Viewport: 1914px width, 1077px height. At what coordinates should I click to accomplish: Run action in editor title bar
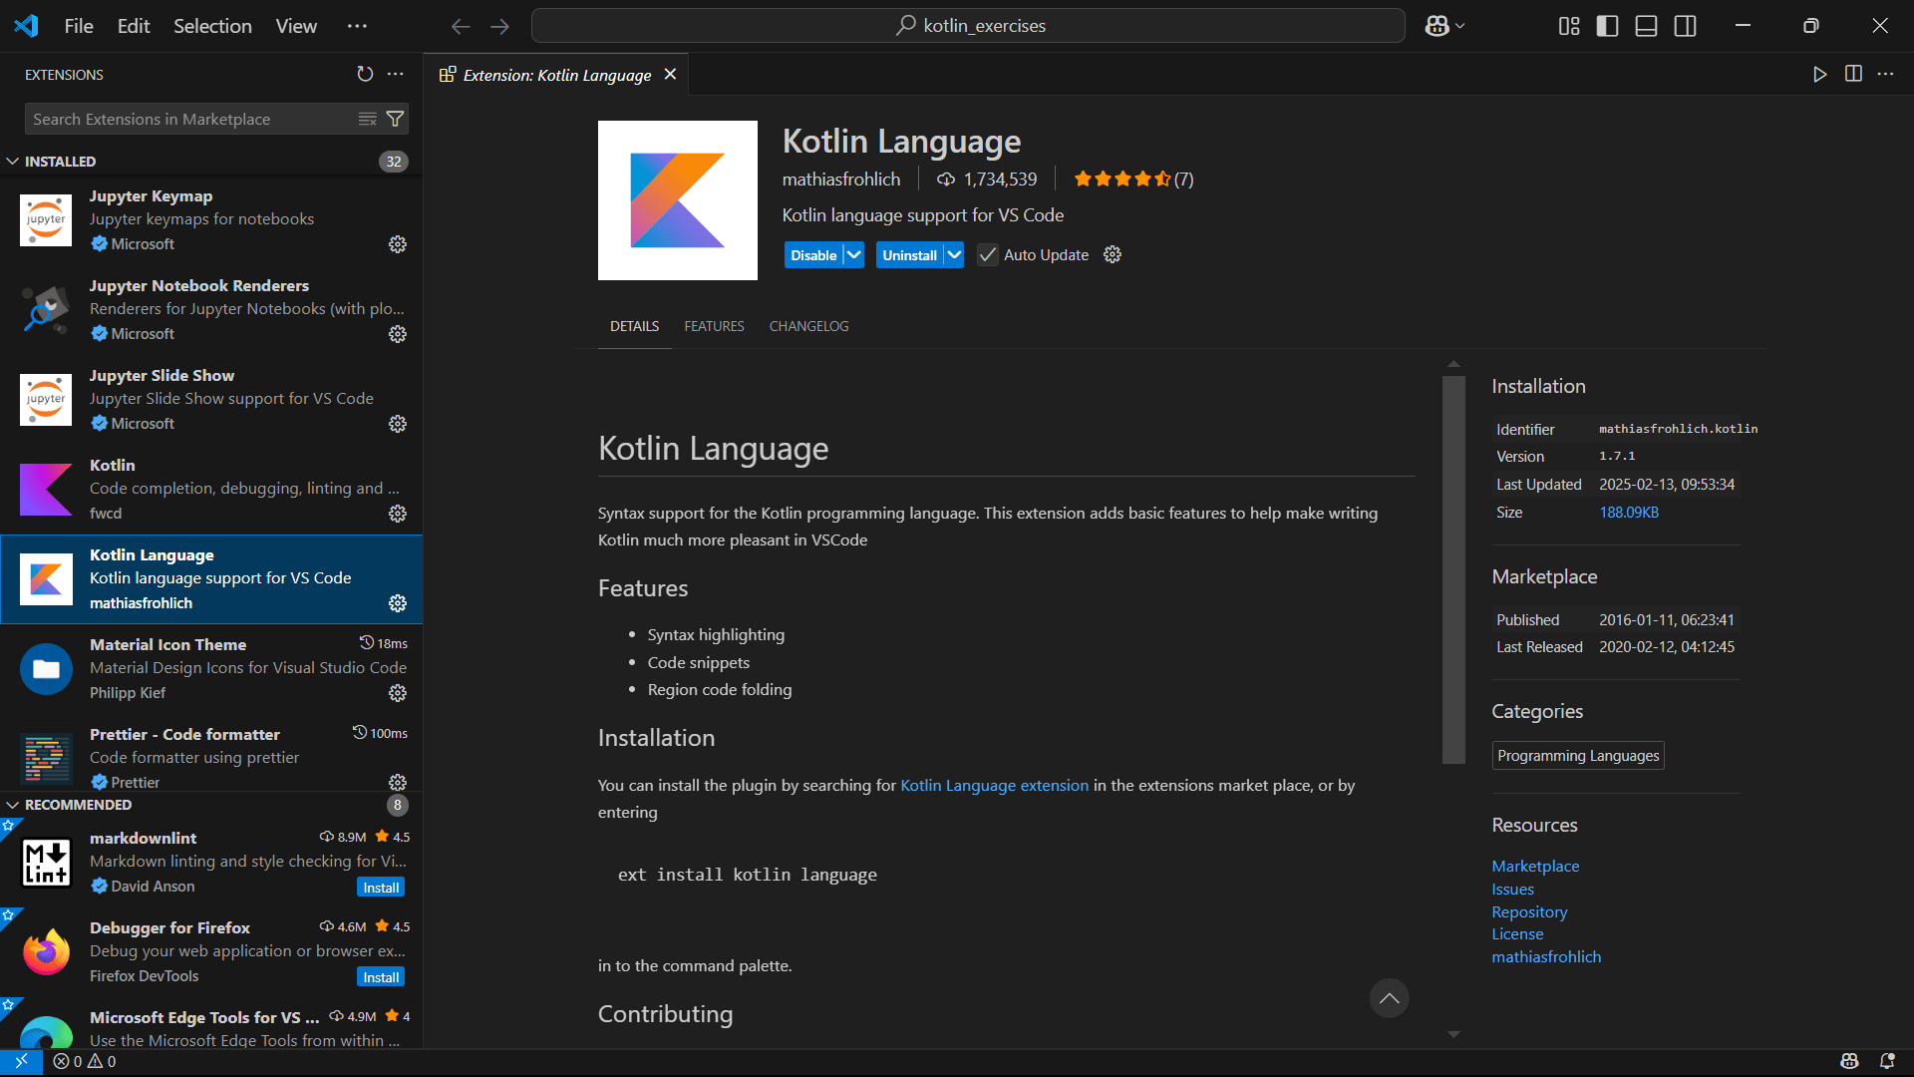tap(1820, 74)
